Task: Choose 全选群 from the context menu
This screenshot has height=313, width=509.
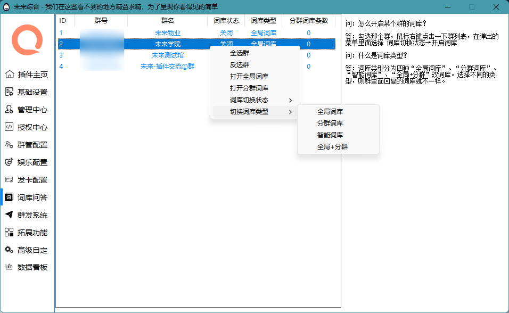Action: pos(240,53)
